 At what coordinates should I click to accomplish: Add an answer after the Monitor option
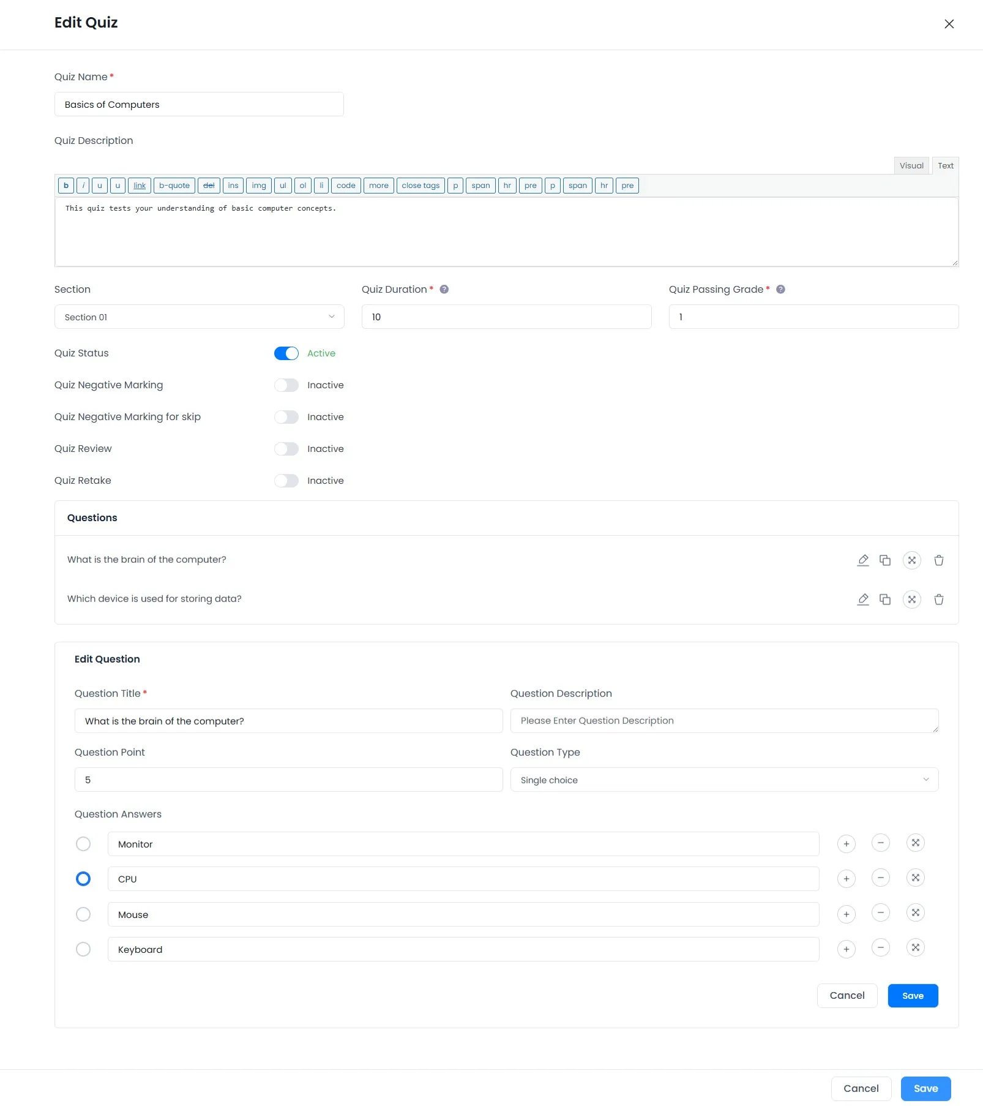click(846, 844)
